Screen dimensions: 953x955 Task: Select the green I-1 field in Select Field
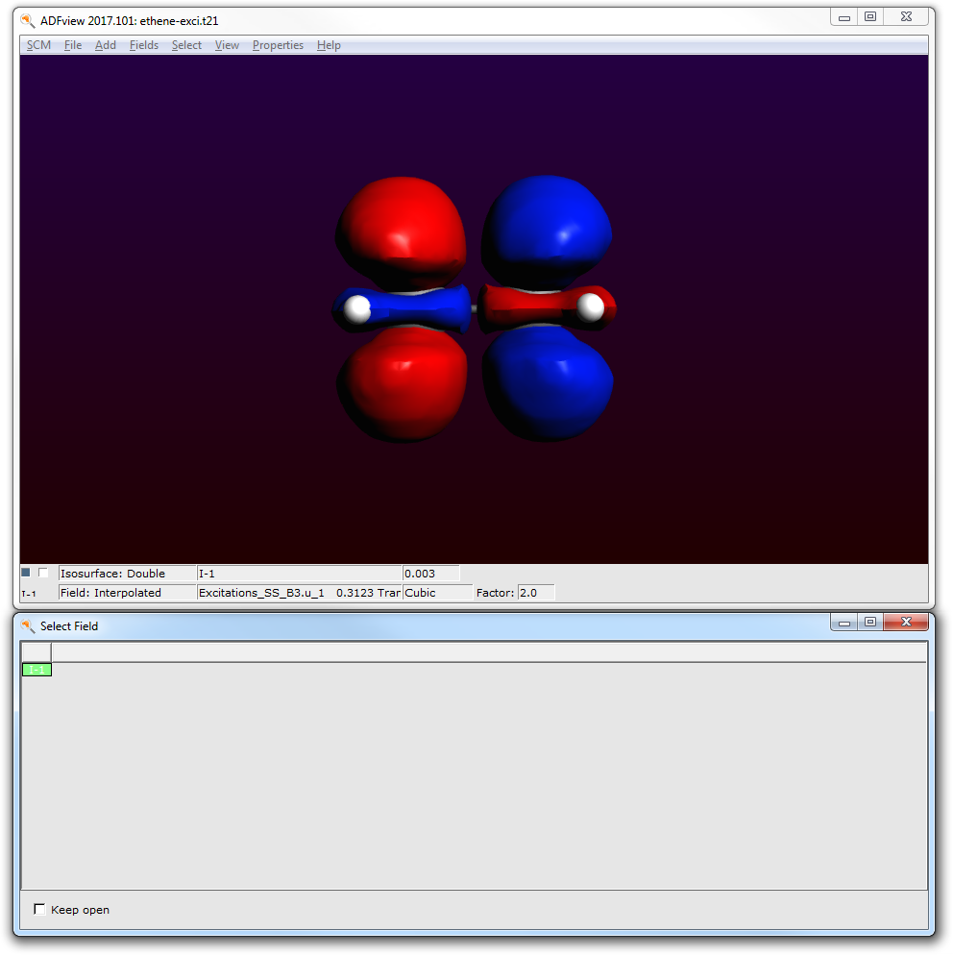[37, 670]
